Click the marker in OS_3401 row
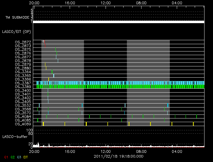The image size is (213, 162). pos(48,94)
